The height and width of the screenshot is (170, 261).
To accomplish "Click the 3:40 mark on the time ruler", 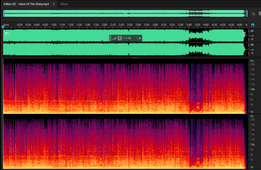I will click(x=189, y=25).
